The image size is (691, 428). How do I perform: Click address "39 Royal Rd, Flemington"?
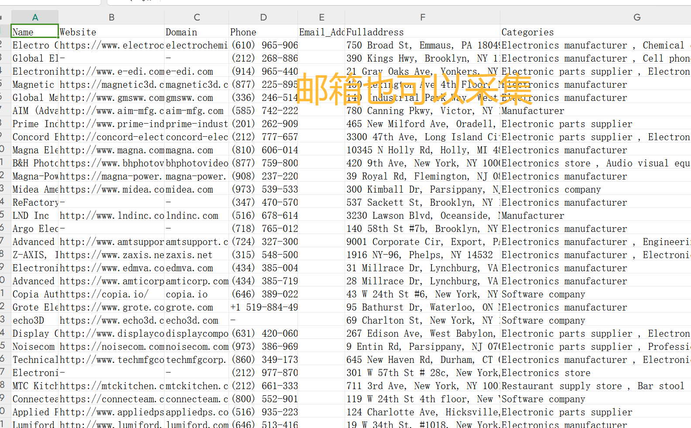(423, 176)
